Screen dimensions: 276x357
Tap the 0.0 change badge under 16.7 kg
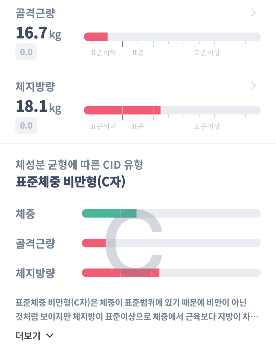point(26,52)
